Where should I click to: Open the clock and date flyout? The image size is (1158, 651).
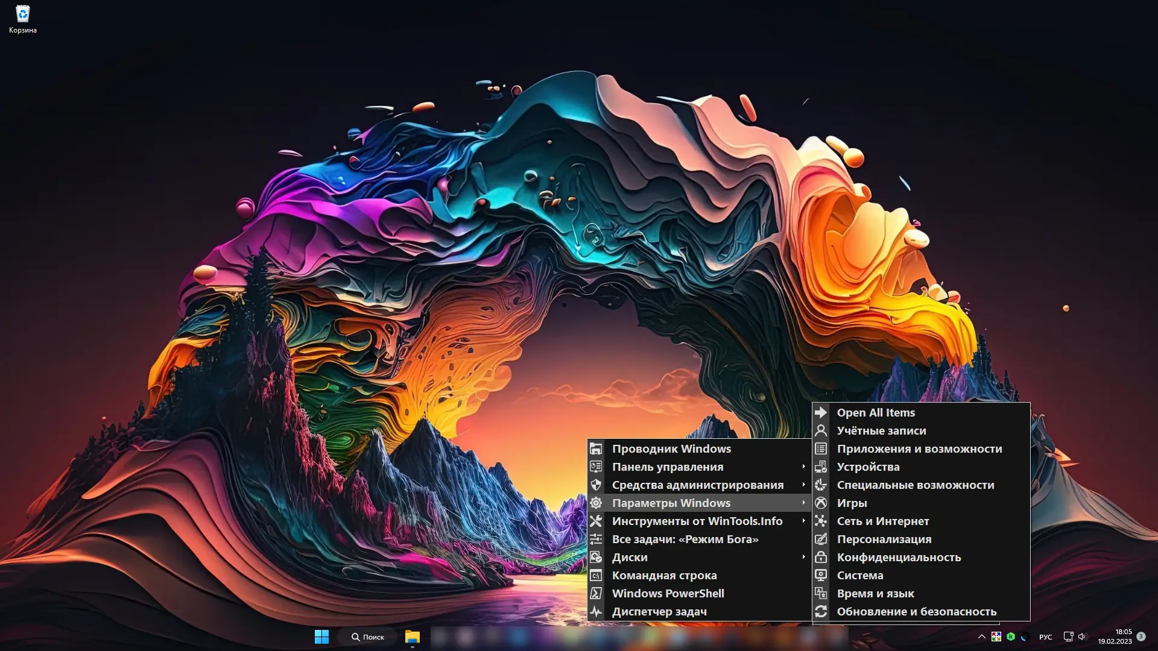click(1115, 637)
